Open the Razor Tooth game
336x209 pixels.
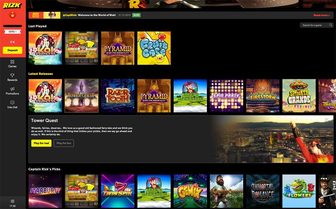tap(118, 96)
